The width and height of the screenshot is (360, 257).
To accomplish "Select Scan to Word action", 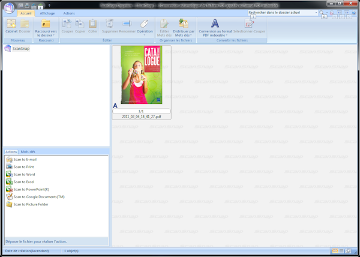I will (24, 174).
